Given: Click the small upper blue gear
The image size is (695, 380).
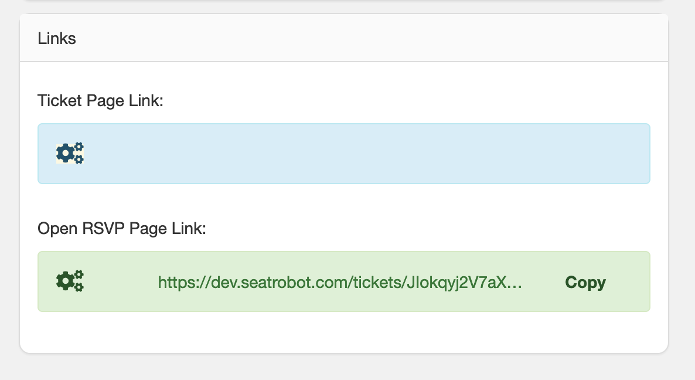Looking at the screenshot, I should point(79,147).
